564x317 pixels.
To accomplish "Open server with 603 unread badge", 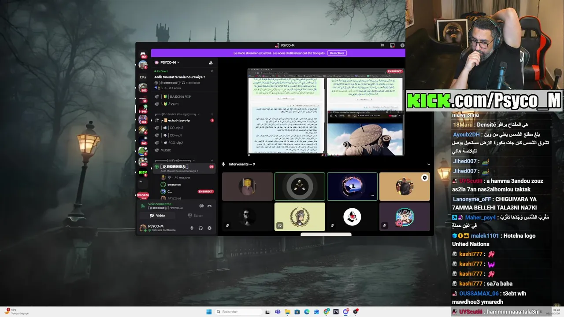I will tap(143, 162).
